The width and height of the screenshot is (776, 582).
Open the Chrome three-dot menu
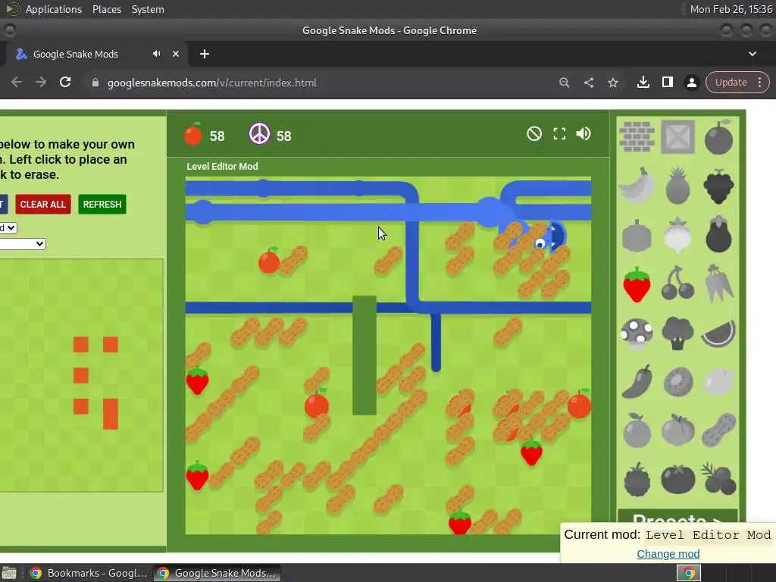coord(759,82)
